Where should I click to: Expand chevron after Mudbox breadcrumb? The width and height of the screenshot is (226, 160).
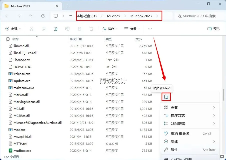[x=125, y=16]
